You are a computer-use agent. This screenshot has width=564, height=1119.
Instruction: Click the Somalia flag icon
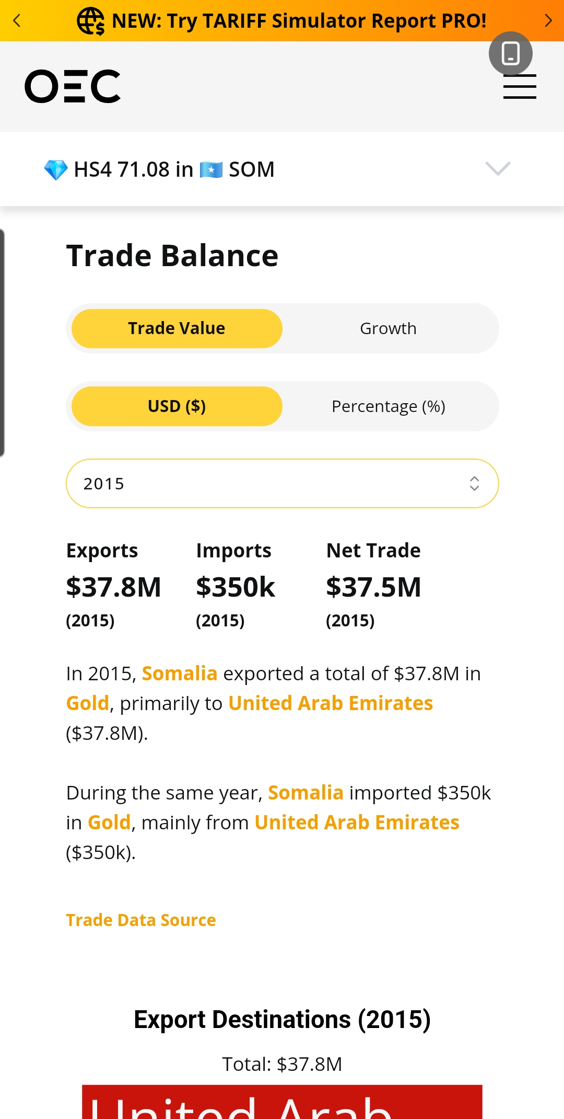pos(211,169)
